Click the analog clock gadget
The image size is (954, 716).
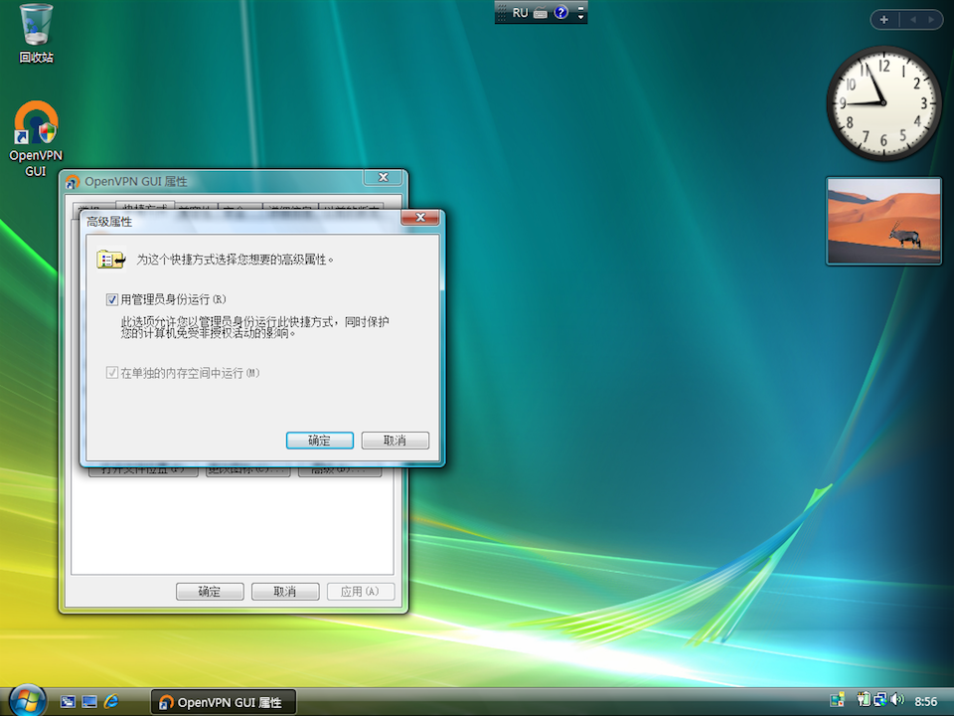(883, 103)
